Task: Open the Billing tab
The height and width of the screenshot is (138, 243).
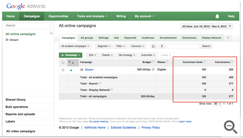Action: (x=121, y=16)
